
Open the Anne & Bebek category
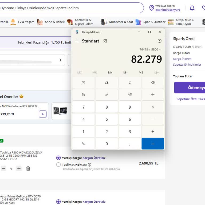[51, 22]
